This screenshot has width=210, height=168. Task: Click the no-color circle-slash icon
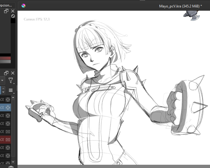click(x=13, y=16)
